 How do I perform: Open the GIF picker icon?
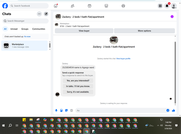[x=71, y=111]
